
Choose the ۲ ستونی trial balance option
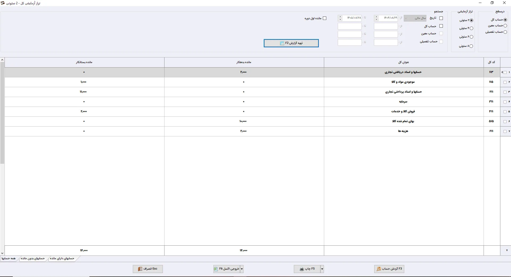(x=471, y=20)
